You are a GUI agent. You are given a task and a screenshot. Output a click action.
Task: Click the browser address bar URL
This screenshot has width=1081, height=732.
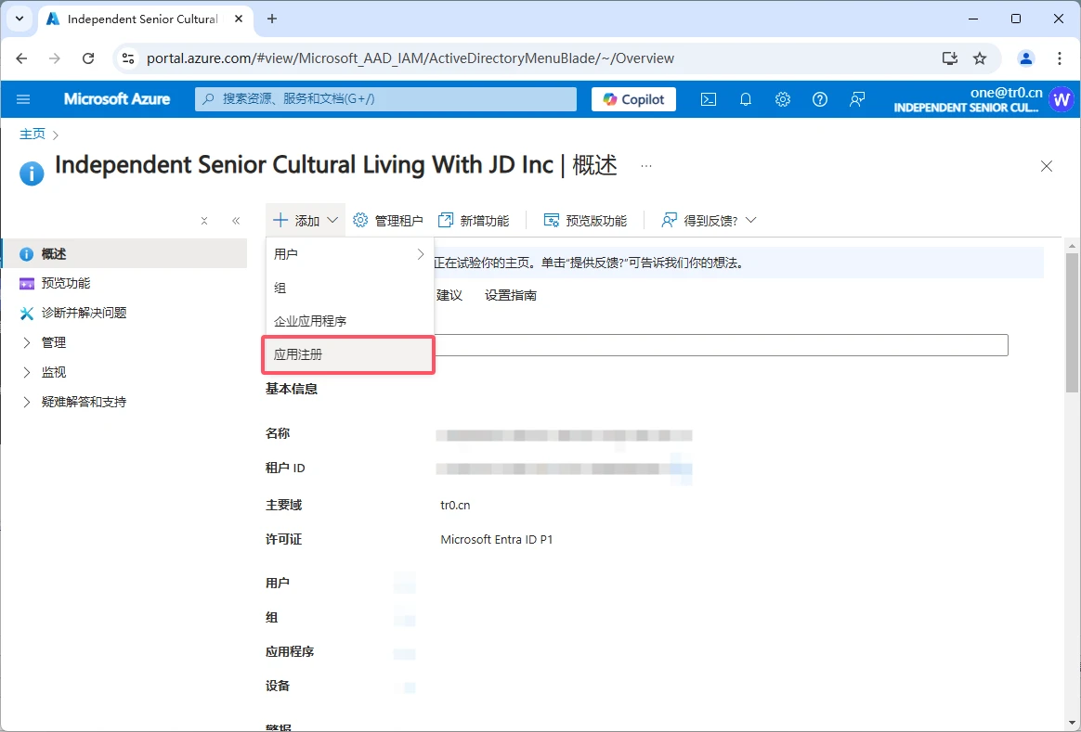tap(410, 58)
